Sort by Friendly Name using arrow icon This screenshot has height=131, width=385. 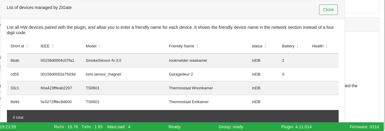coord(197,46)
